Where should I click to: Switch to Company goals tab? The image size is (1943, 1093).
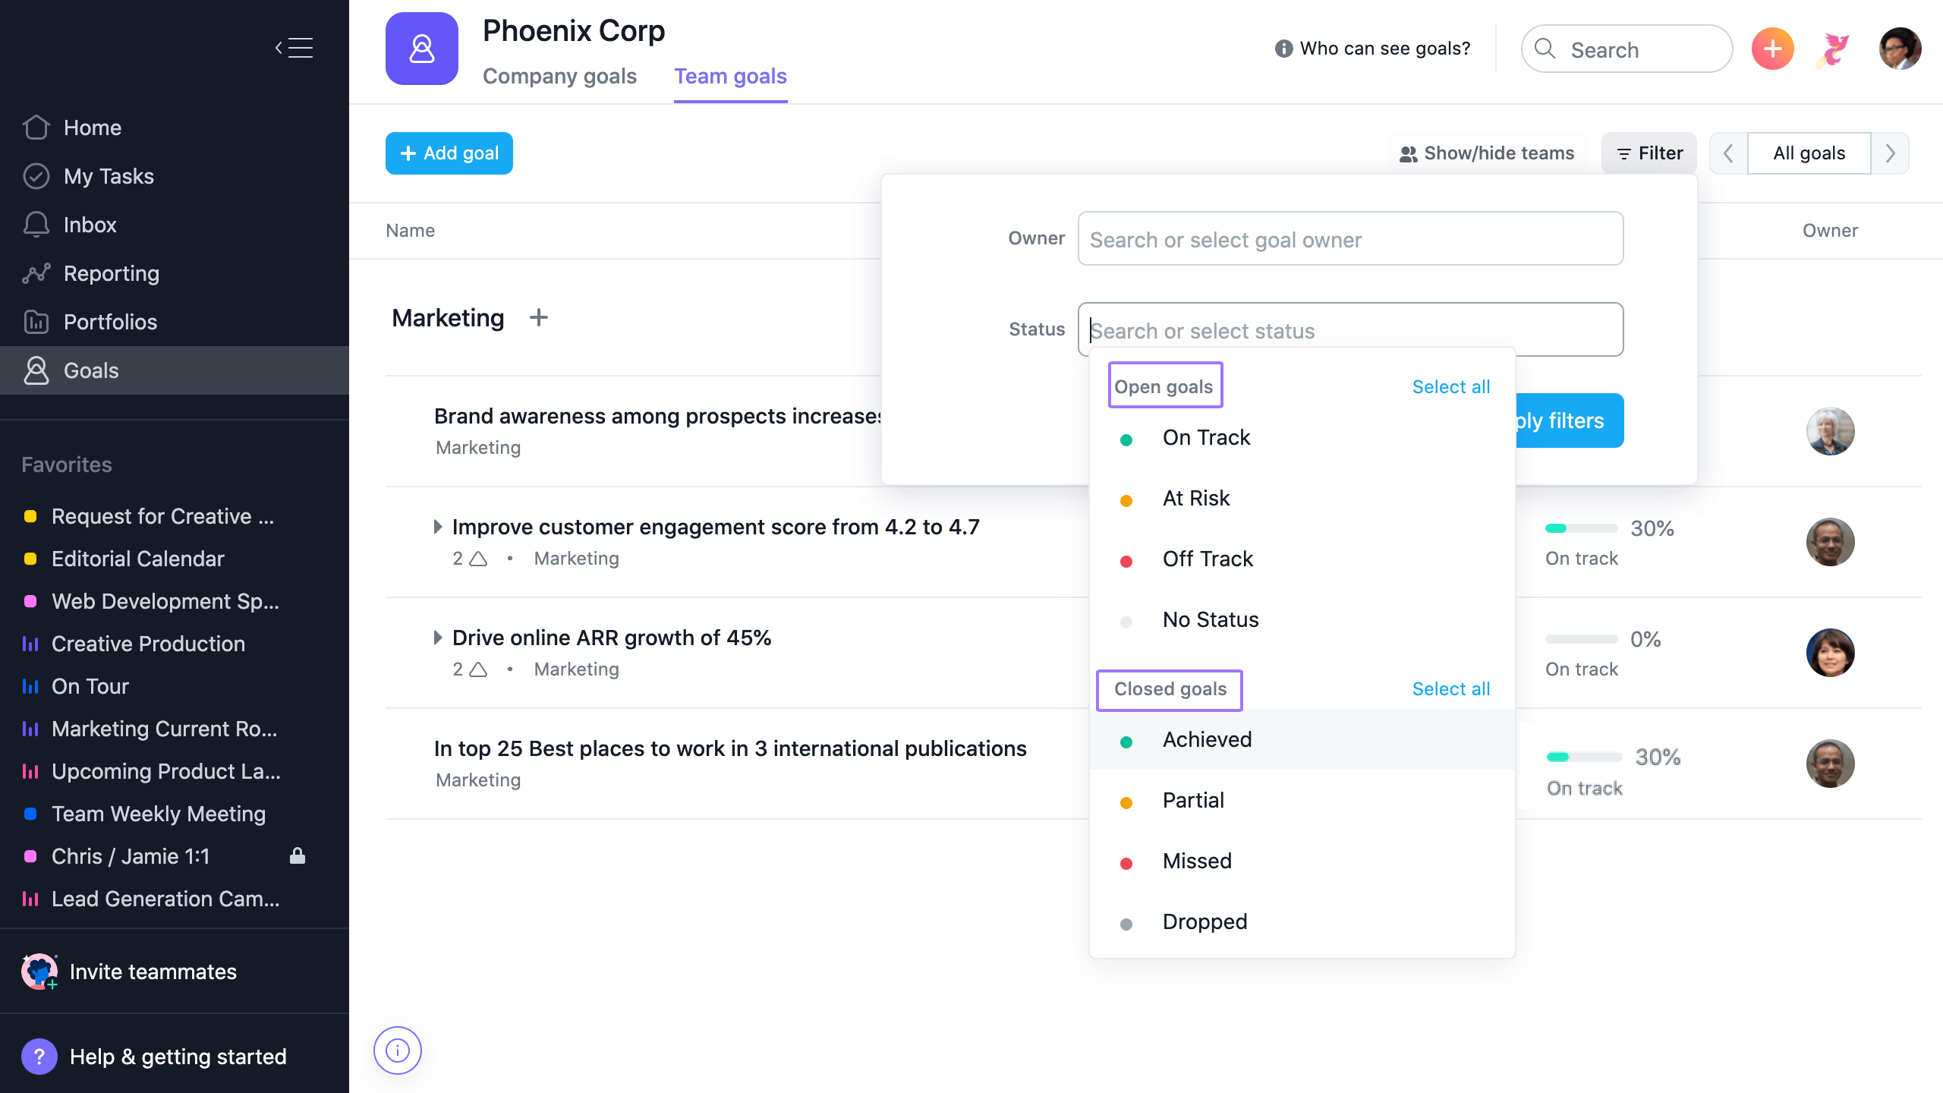[560, 74]
